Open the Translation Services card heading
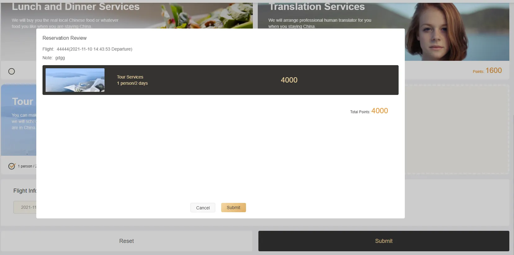 [316, 7]
